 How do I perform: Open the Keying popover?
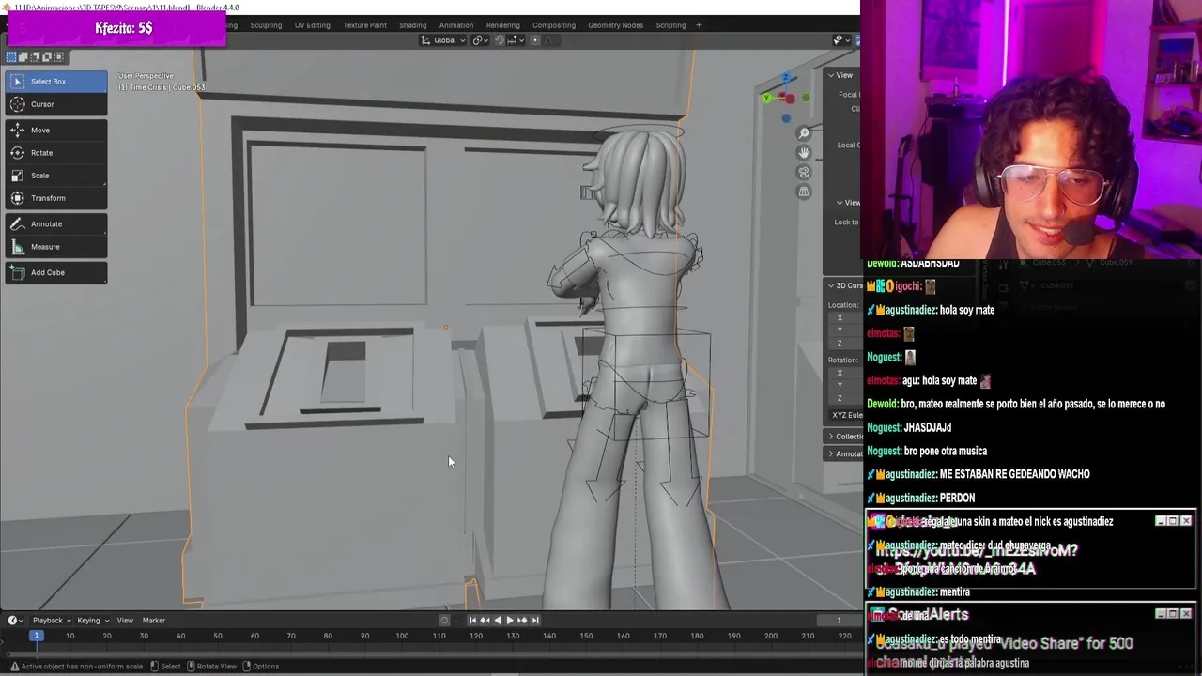click(x=91, y=621)
